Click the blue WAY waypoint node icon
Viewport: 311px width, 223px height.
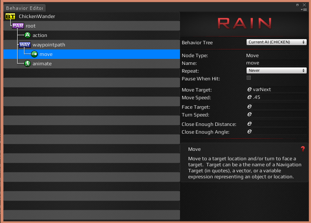tap(25, 45)
